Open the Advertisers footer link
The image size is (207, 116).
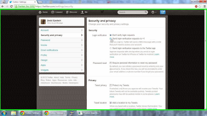pyautogui.click(x=45, y=83)
